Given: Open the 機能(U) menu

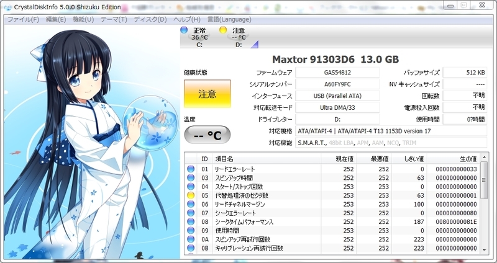Looking at the screenshot, I should point(83,19).
